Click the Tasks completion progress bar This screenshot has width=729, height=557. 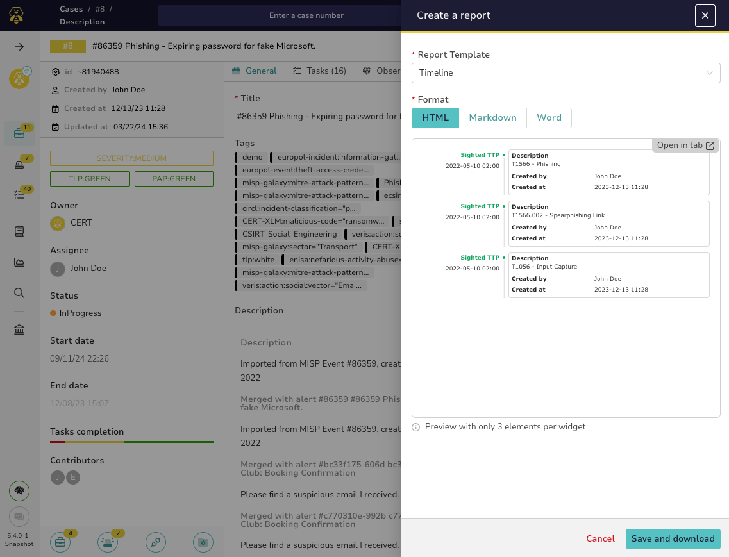click(131, 442)
